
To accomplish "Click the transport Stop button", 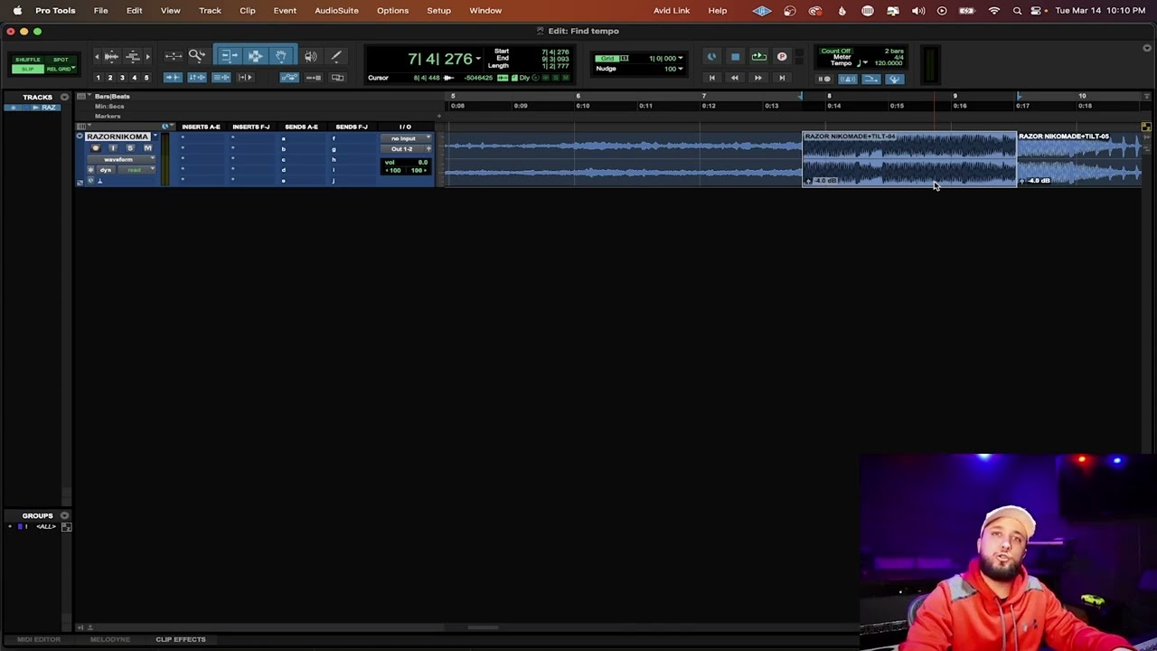I will tap(735, 57).
